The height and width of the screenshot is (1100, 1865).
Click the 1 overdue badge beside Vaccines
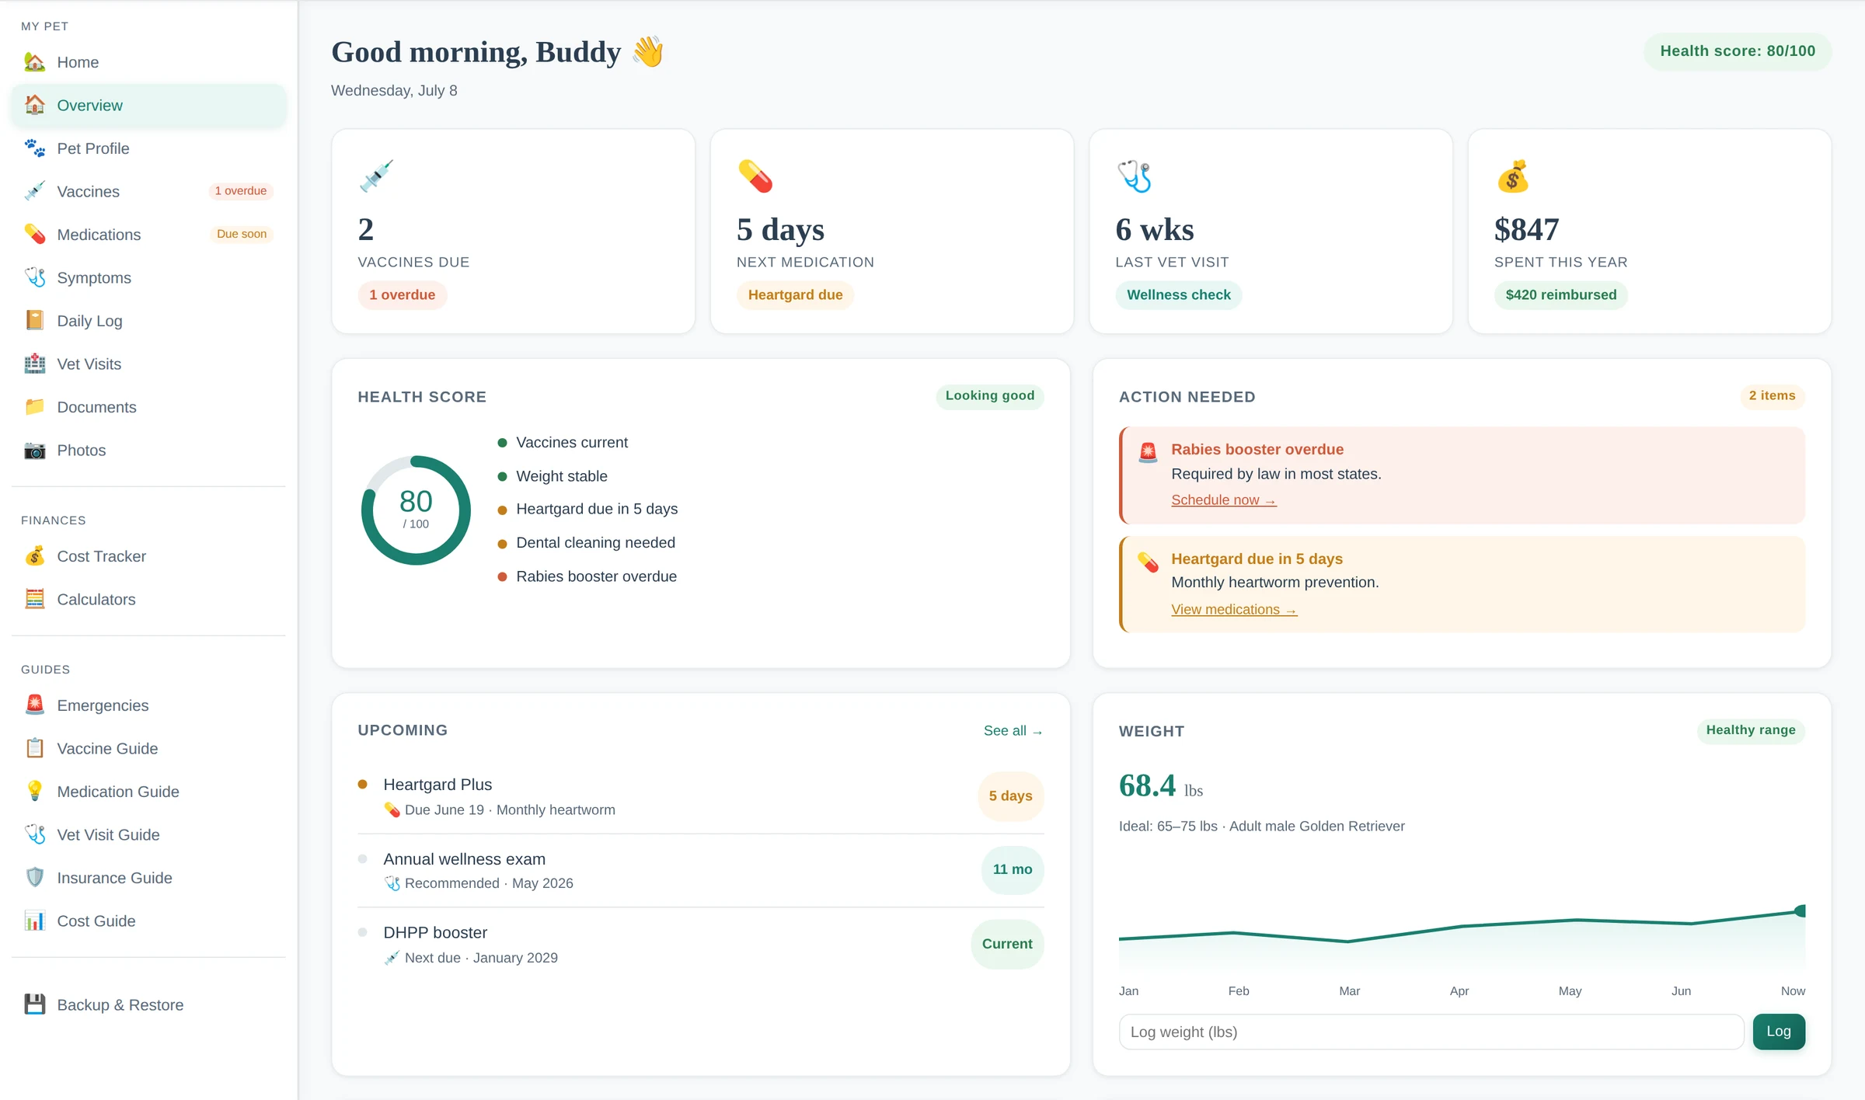[x=241, y=191]
